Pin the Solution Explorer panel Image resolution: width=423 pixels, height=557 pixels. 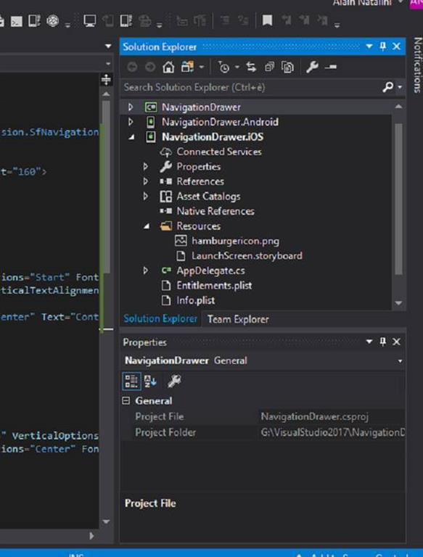(383, 46)
